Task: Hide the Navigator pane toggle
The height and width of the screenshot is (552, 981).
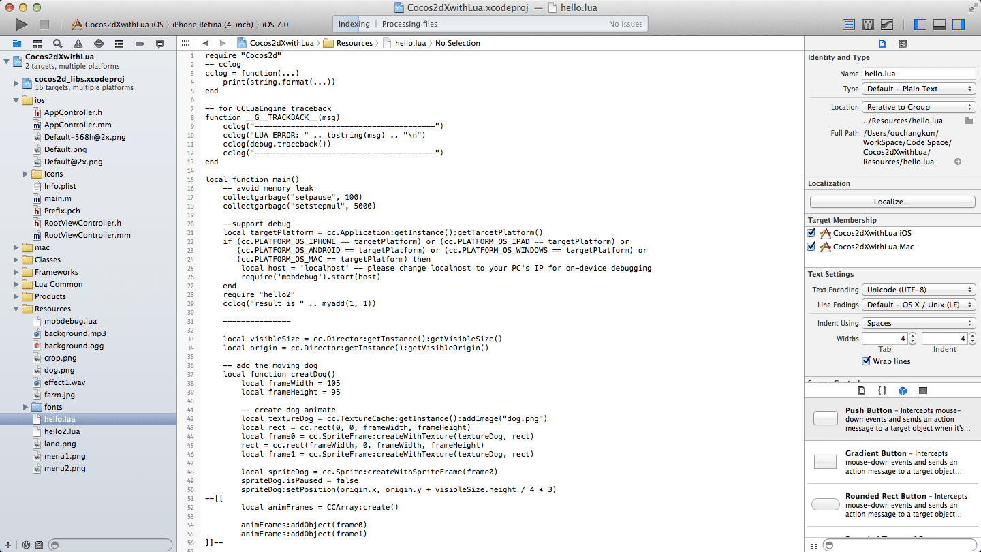Action: click(x=920, y=25)
